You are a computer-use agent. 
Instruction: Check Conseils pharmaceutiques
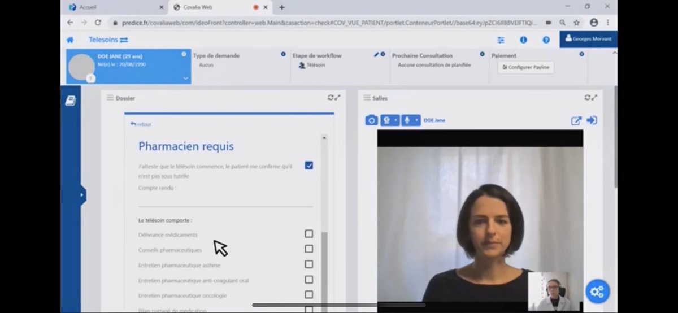click(x=309, y=249)
